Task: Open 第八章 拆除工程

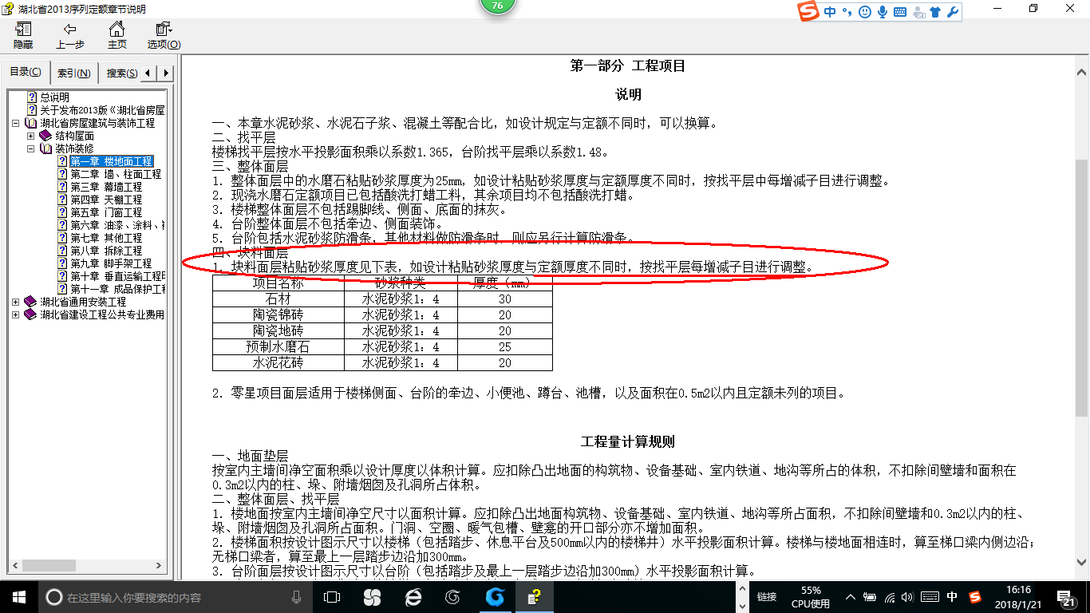Action: [106, 251]
